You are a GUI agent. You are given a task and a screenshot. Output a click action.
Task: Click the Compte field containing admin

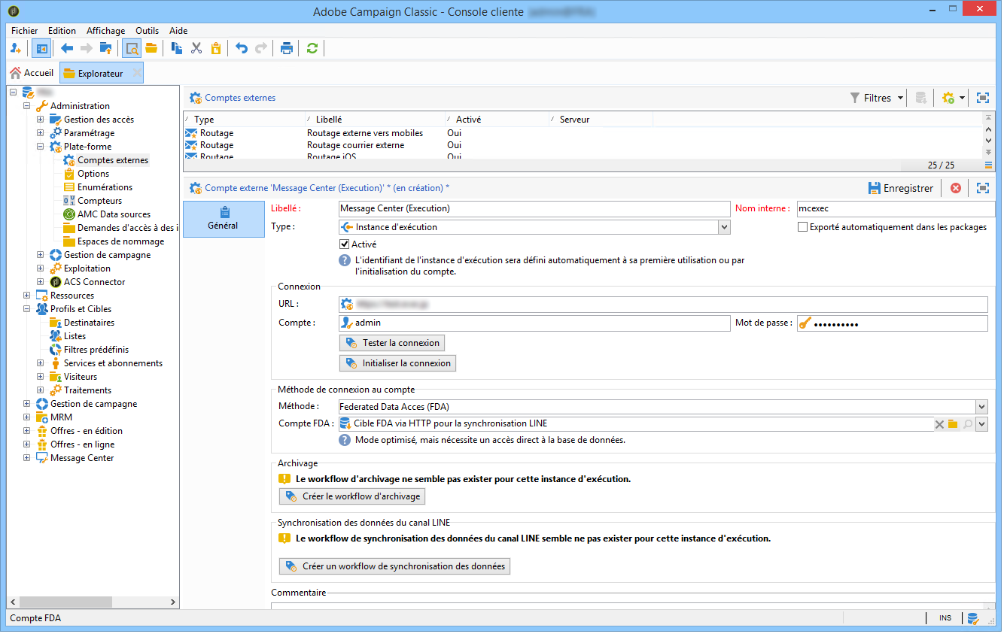(534, 323)
